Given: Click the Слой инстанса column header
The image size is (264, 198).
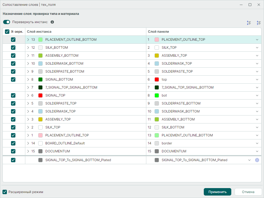Looking at the screenshot, I should click(39, 31).
